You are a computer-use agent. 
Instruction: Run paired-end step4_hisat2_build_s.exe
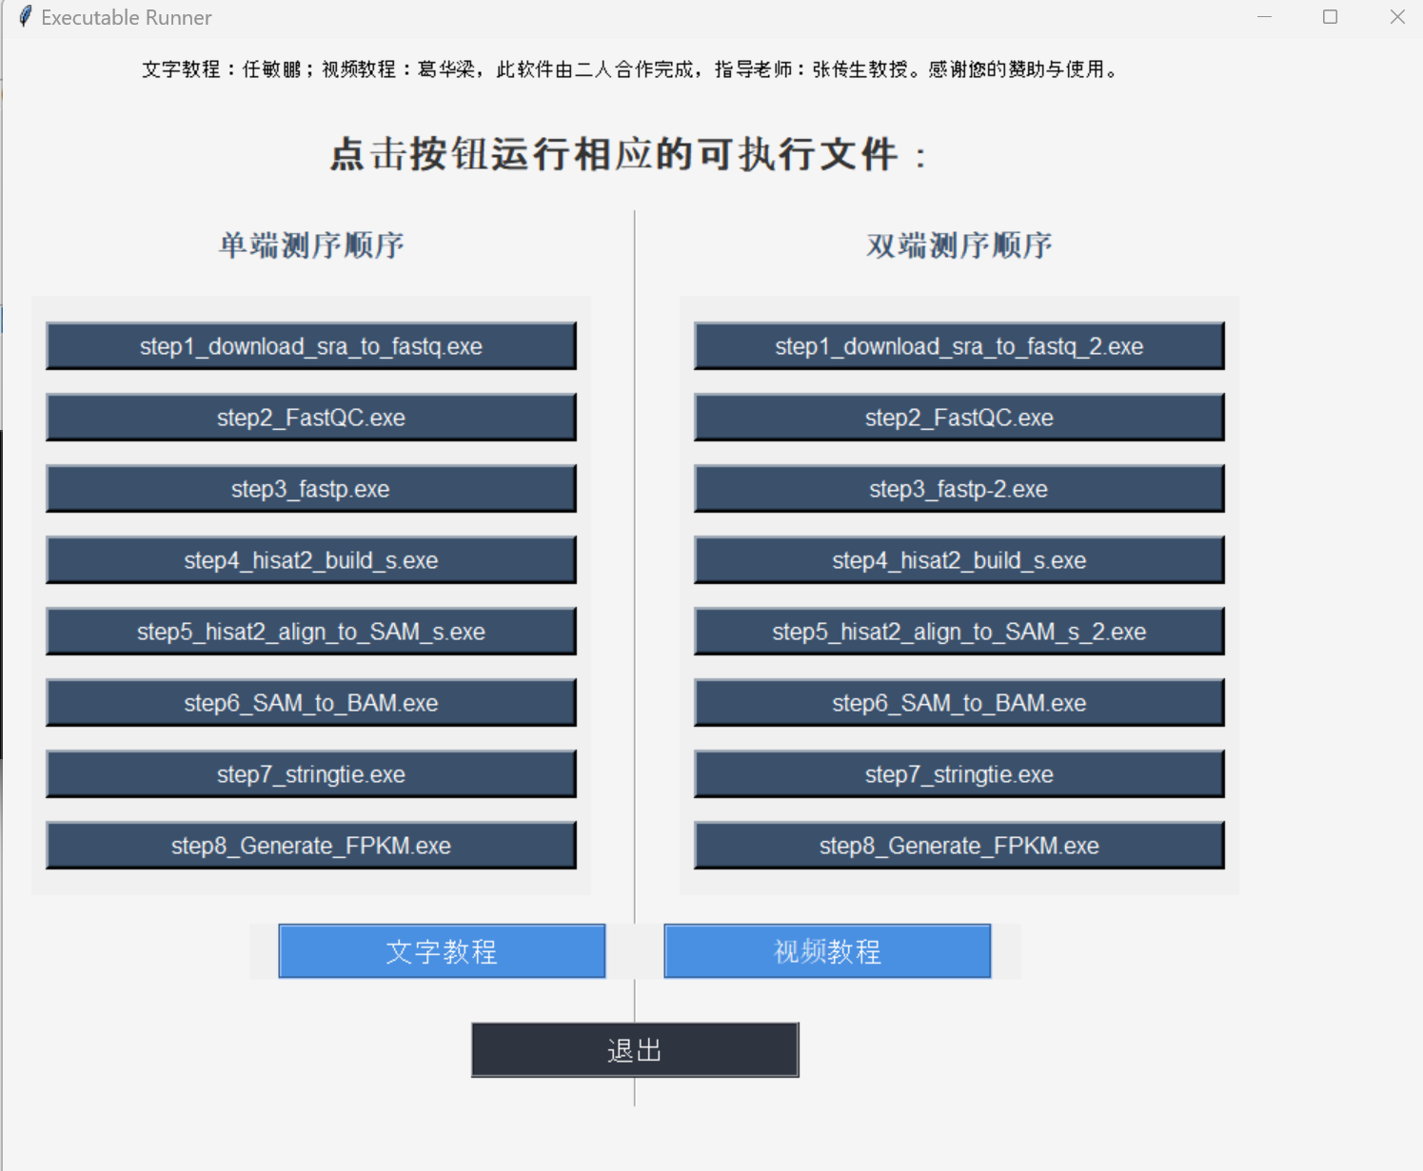point(959,560)
